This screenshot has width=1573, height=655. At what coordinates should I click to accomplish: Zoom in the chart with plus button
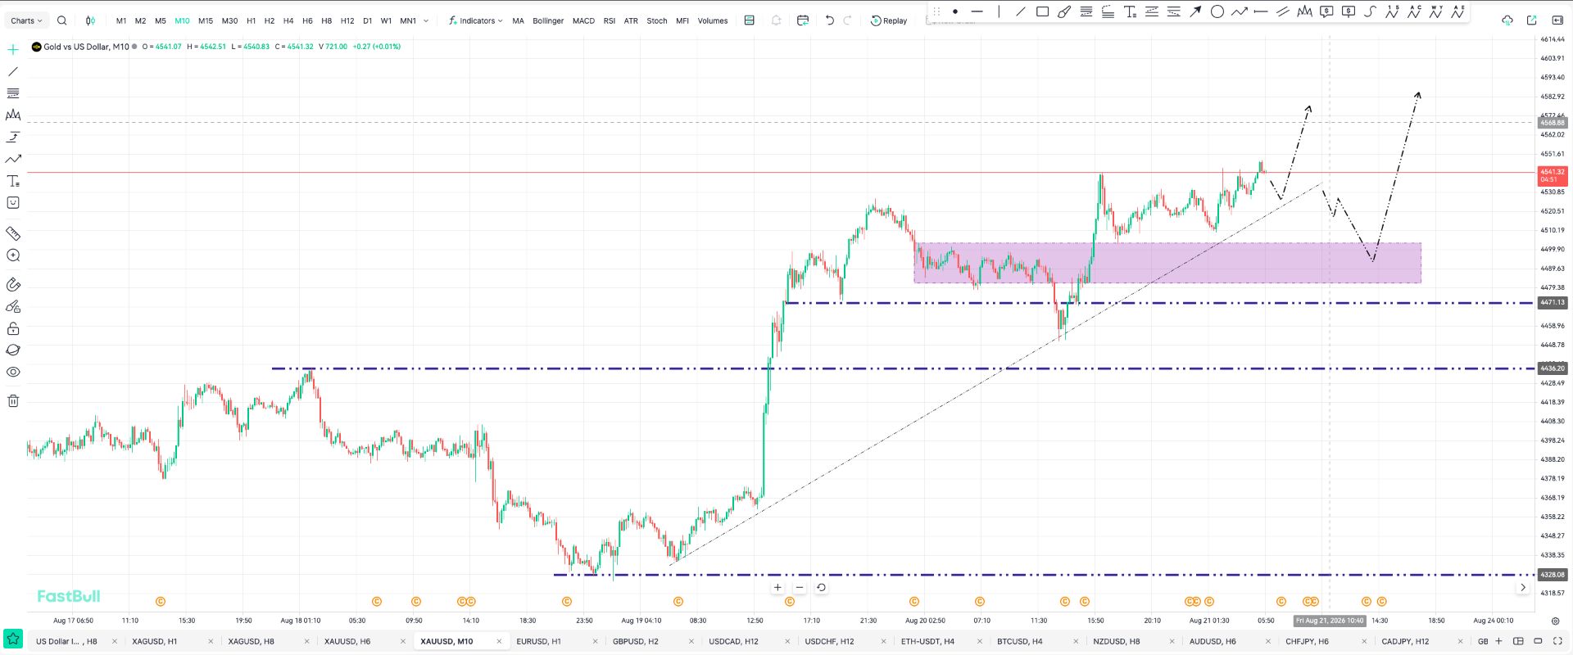[x=777, y=587]
